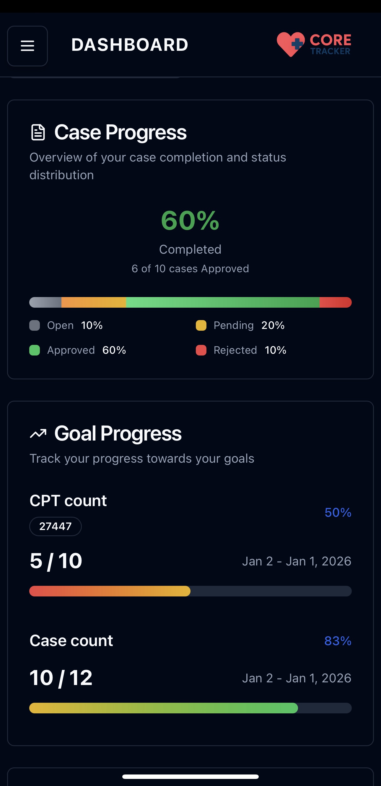Click the Case Progress document icon

pos(38,132)
